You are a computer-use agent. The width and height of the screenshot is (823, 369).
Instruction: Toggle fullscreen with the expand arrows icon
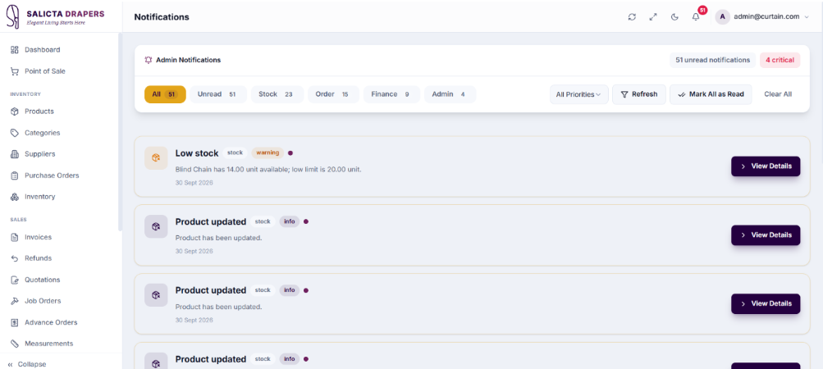(x=653, y=16)
